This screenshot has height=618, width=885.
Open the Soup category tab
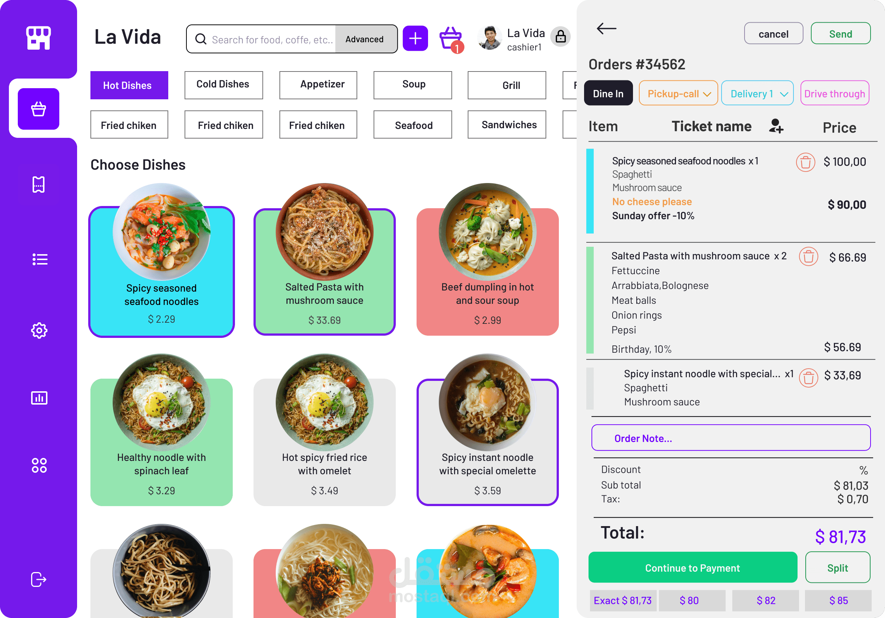tap(412, 85)
